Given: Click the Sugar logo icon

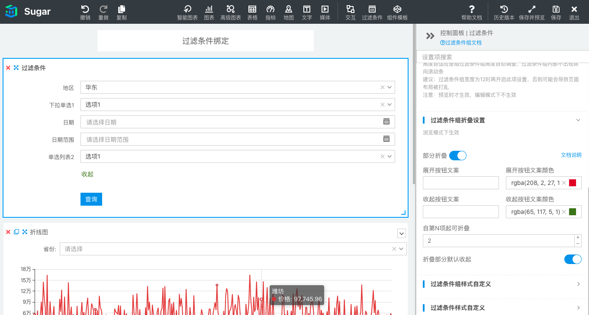Looking at the screenshot, I should [x=11, y=12].
